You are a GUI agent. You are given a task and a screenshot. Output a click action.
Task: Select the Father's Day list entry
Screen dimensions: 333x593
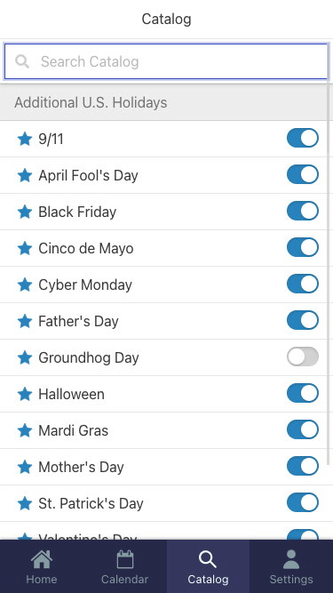(x=164, y=321)
